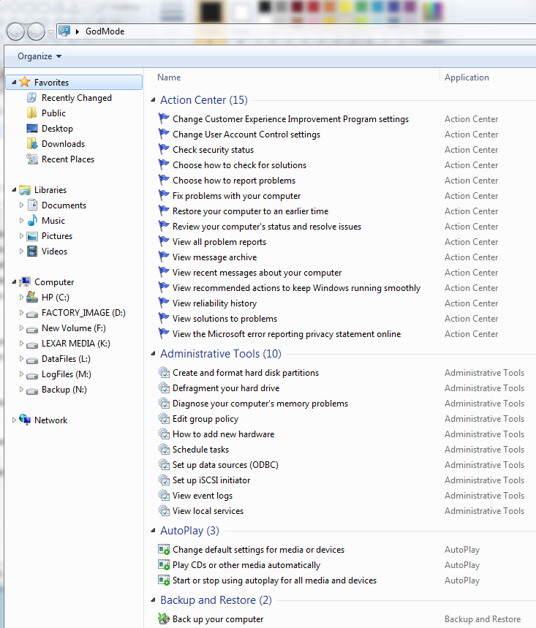
Task: Open View reliability history flag icon
Action: [x=164, y=303]
